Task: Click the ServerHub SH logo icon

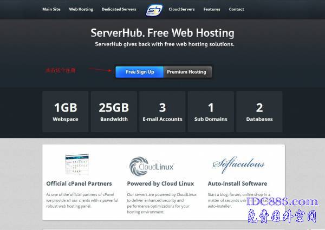Action: point(154,10)
